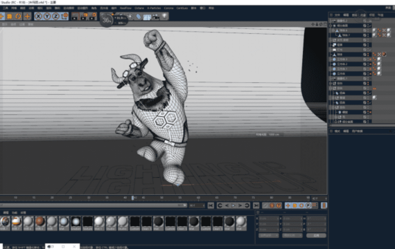Image resolution: width=395 pixels, height=249 pixels.
Task: Toggle the Z axis lock
Action: pos(55,17)
